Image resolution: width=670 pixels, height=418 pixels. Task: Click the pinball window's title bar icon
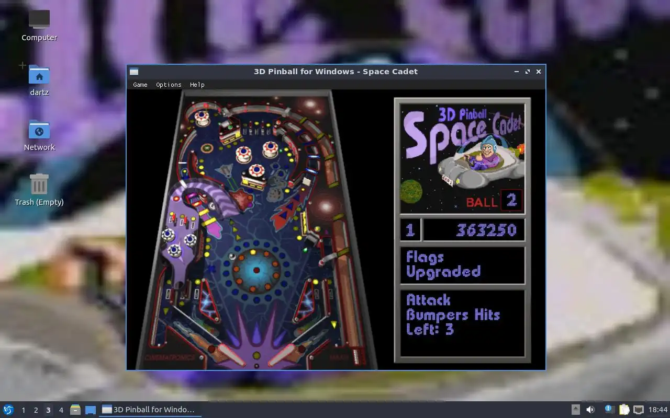pos(134,72)
